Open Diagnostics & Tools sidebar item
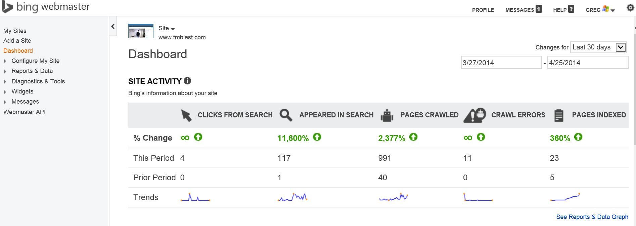Image resolution: width=636 pixels, height=226 pixels. 38,81
